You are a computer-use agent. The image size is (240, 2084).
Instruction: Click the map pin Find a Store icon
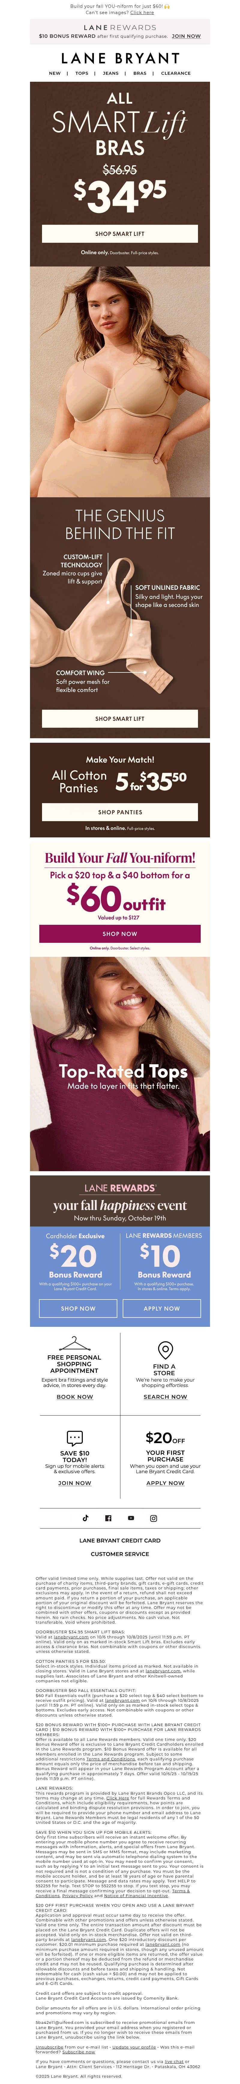165,1350
